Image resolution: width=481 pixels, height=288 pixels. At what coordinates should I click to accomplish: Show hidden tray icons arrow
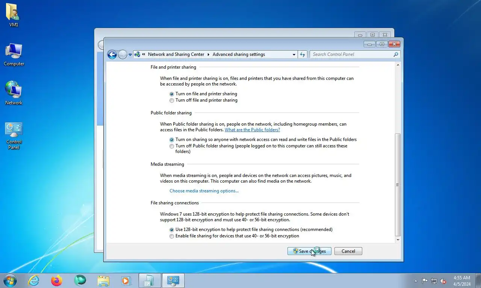tap(416, 281)
